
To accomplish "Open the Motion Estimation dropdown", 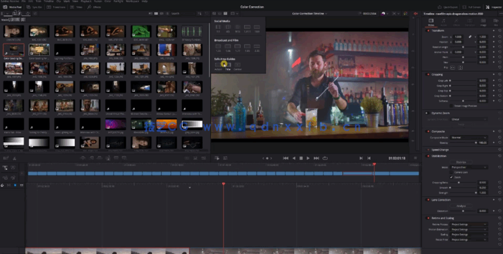I will [468, 229].
